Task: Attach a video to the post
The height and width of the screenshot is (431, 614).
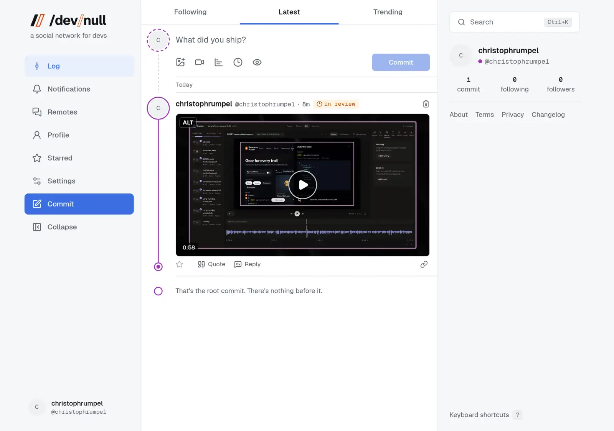Action: point(200,62)
